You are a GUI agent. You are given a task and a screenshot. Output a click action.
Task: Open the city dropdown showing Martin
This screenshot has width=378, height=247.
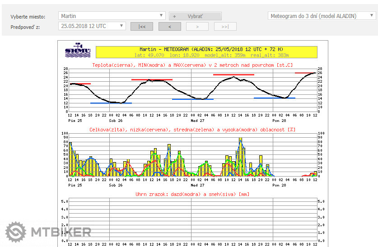click(x=112, y=16)
